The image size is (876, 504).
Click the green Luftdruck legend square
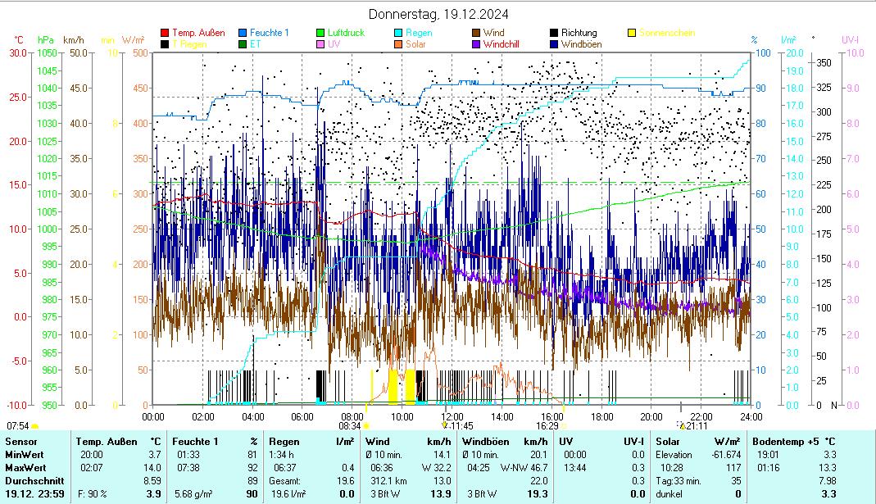[320, 33]
